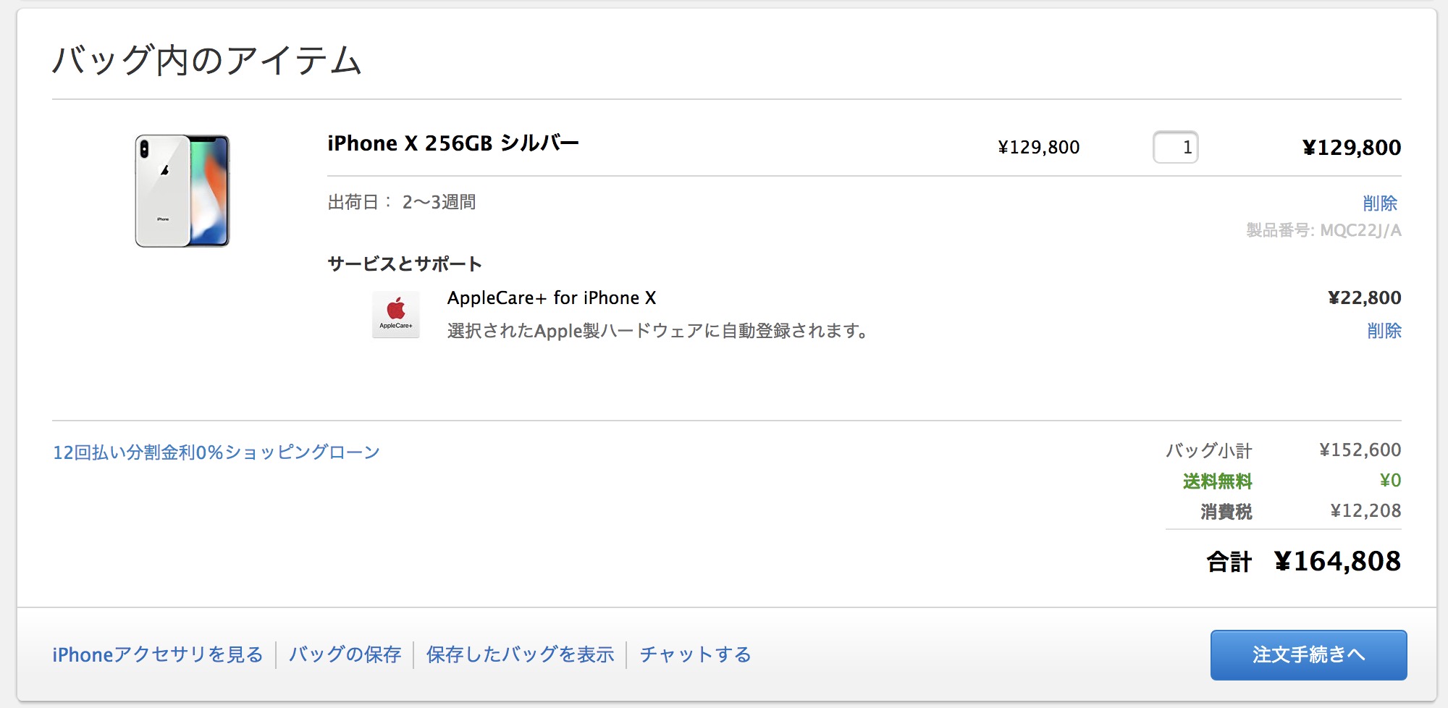Viewport: 1448px width, 708px height.
Task: Click the quantity field showing 1
Action: tap(1175, 147)
